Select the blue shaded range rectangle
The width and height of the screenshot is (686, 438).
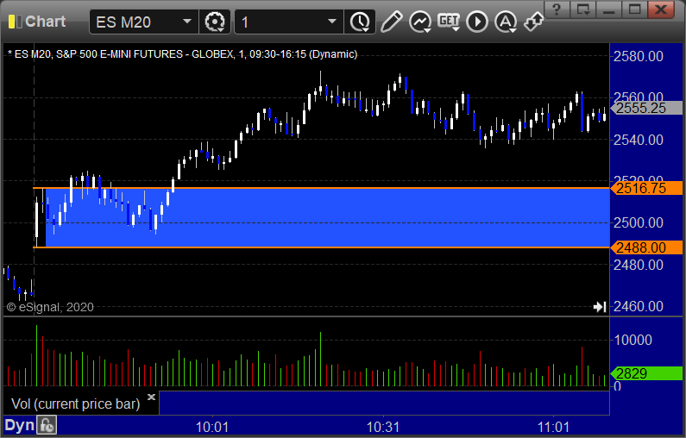[327, 217]
